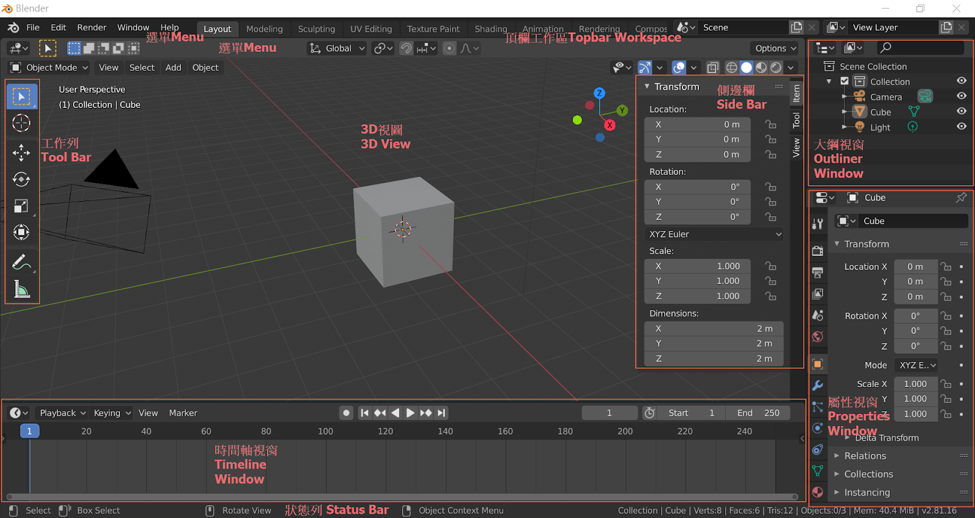Select the Move tool

(21, 152)
